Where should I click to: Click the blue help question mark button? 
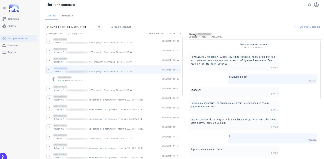pyautogui.click(x=3, y=156)
